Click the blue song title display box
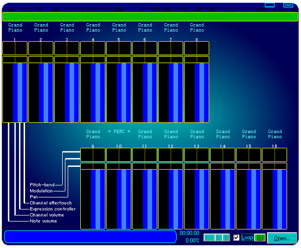Screen dimensions: 301x248 tap(90, 237)
